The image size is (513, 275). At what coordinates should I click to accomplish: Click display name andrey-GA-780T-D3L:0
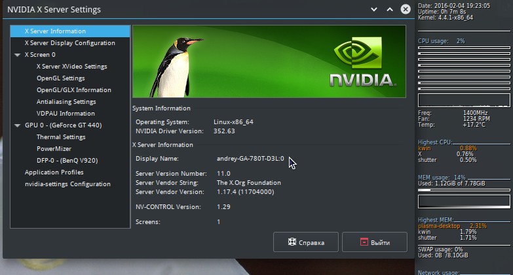(x=250, y=159)
